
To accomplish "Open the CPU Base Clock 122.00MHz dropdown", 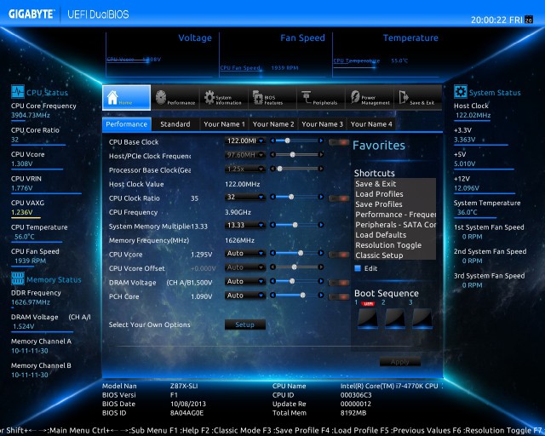I will coord(245,141).
